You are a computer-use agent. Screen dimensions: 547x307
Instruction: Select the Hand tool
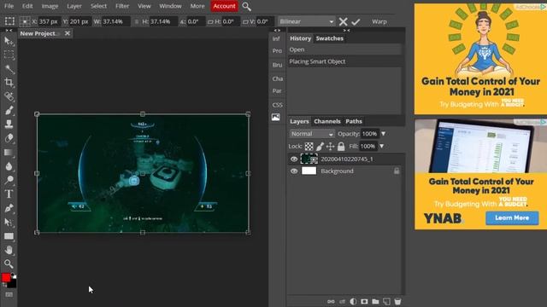tap(9, 250)
